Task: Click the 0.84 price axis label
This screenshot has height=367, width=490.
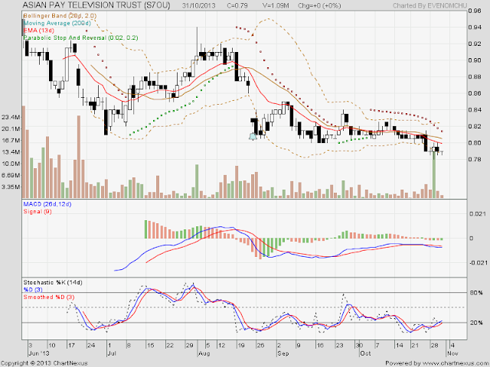Action: coord(475,110)
